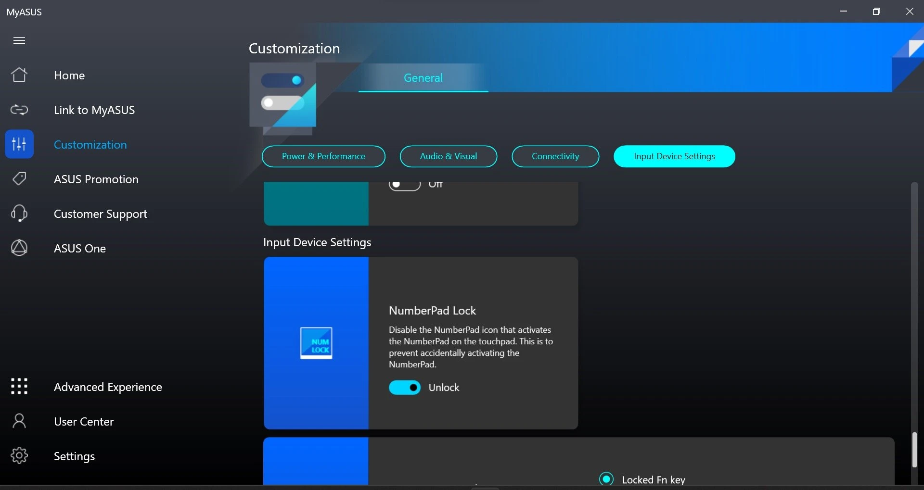The width and height of the screenshot is (924, 490).
Task: Jump to Power & Performance settings
Action: tap(323, 156)
